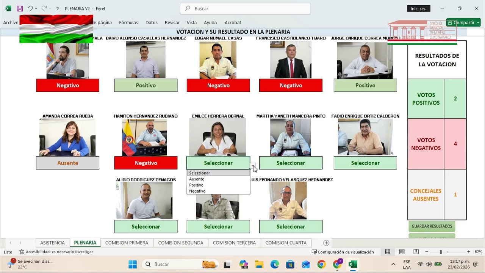Click dropdown arrow beside Emilce Herrera's vote cell
This screenshot has width=485, height=273.
click(253, 166)
